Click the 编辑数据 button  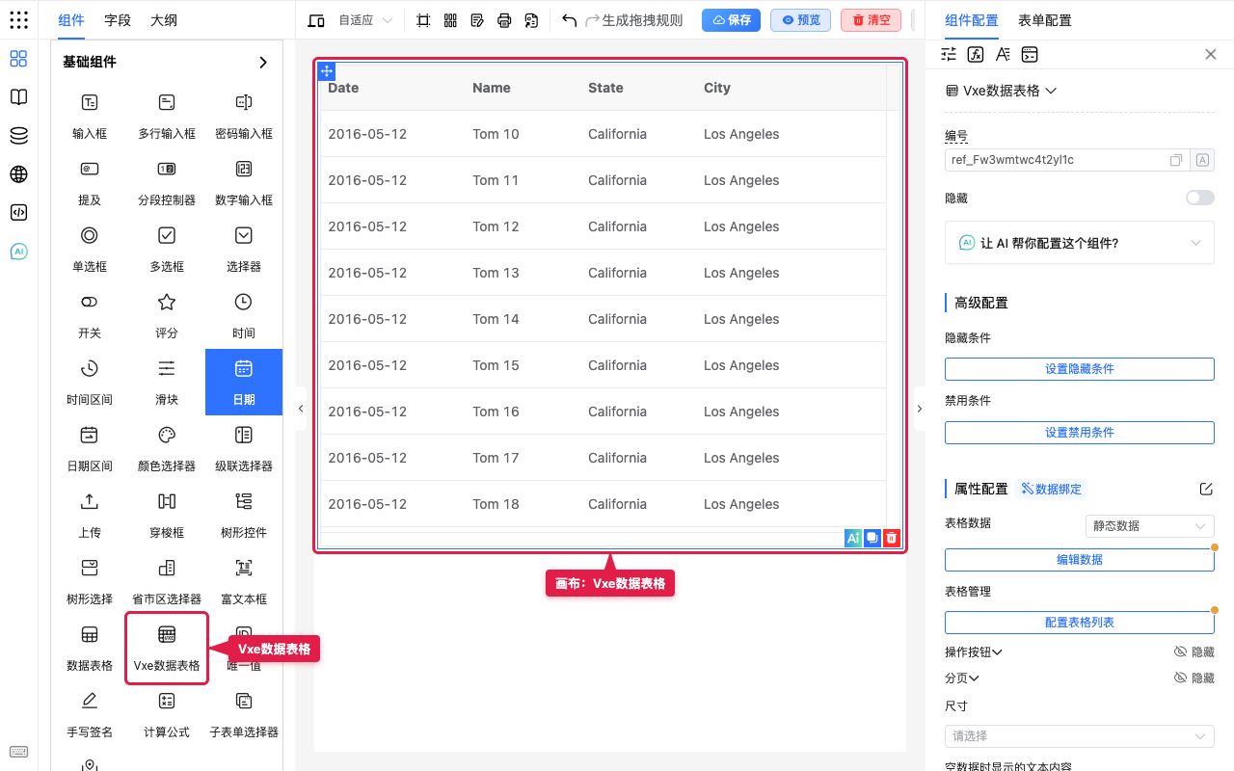[1080, 559]
